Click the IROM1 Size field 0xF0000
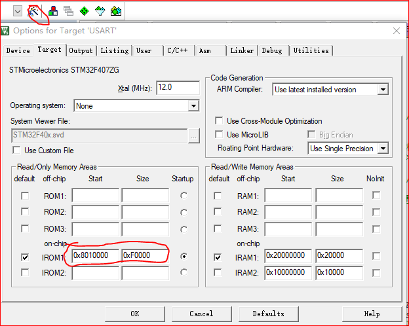409x326 pixels. (x=145, y=256)
